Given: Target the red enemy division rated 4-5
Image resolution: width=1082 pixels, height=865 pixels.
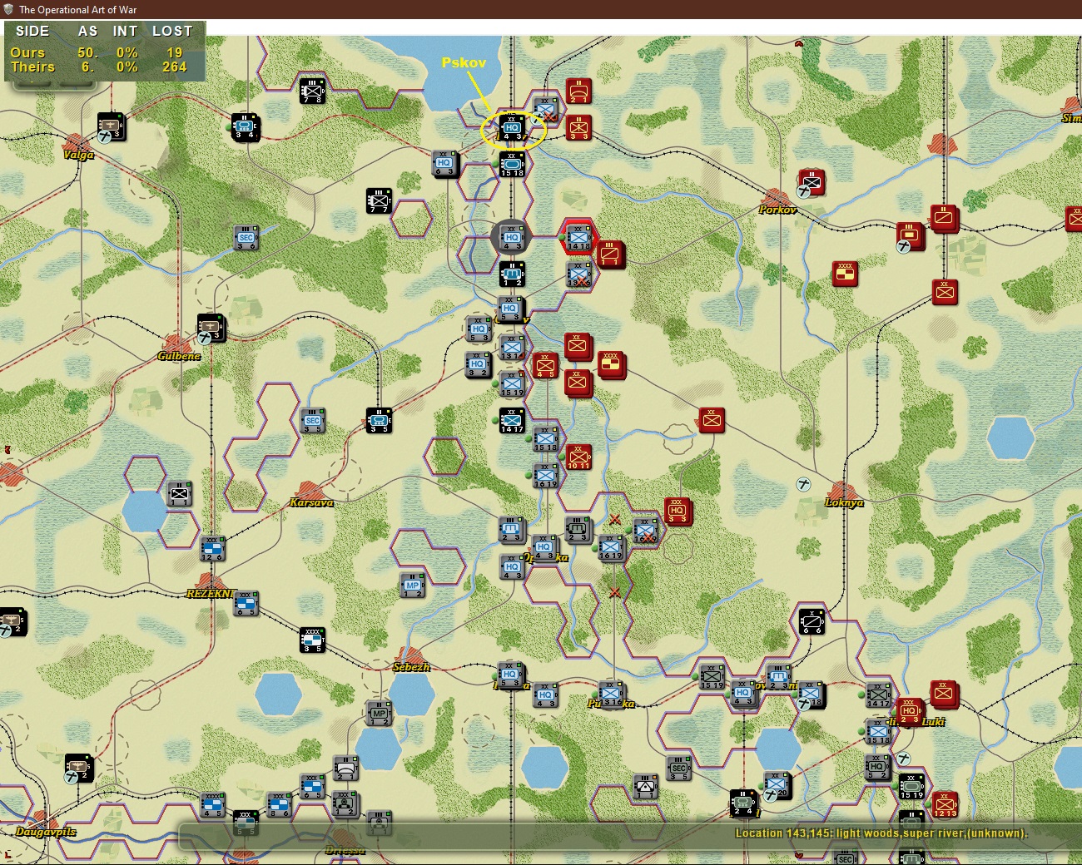Looking at the screenshot, I should pos(545,365).
